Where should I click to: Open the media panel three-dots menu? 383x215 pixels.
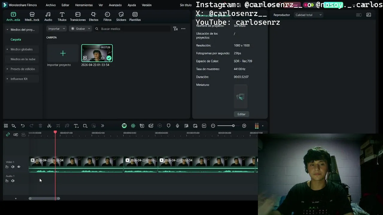183,29
